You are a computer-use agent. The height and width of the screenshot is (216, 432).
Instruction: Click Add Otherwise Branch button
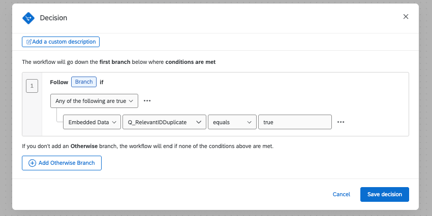pyautogui.click(x=61, y=163)
